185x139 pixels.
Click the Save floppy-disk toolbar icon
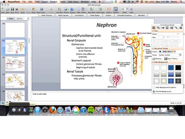(12, 9)
